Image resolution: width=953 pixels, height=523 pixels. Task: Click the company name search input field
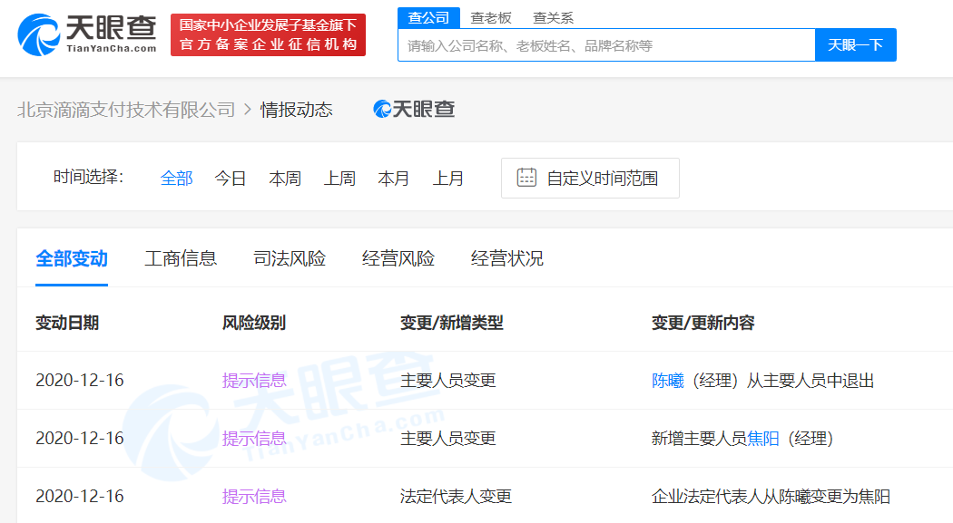coord(605,45)
